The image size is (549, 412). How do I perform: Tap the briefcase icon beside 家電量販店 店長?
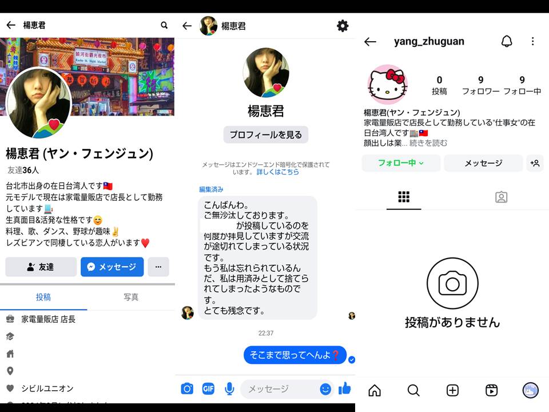(10, 319)
